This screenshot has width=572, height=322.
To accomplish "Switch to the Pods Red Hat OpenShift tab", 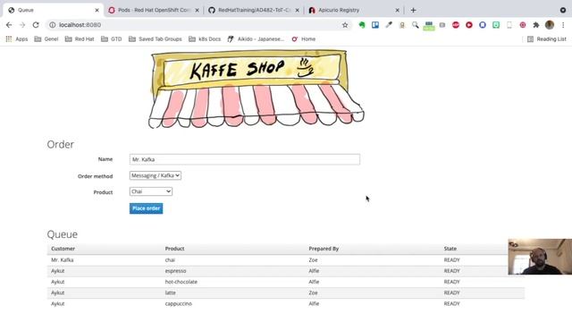I will 153,10.
